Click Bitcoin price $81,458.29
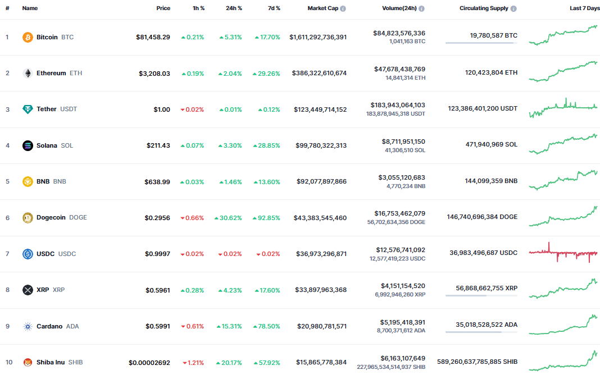 coord(153,37)
